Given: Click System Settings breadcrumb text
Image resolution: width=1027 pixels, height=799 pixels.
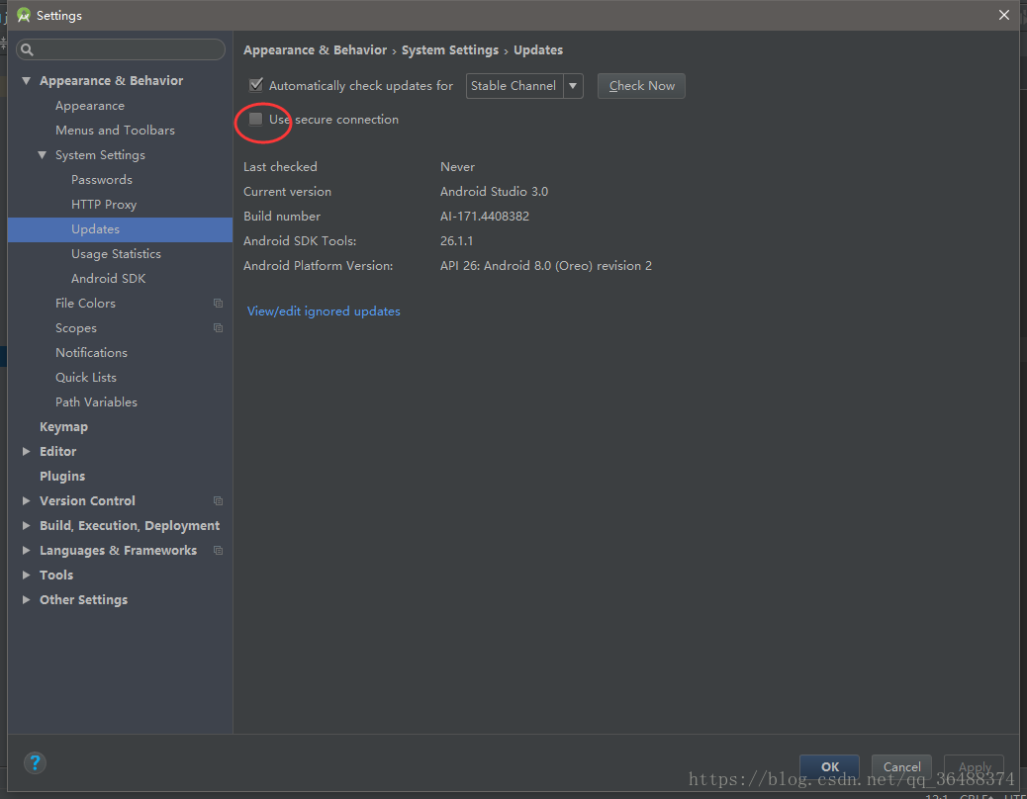Looking at the screenshot, I should (450, 50).
